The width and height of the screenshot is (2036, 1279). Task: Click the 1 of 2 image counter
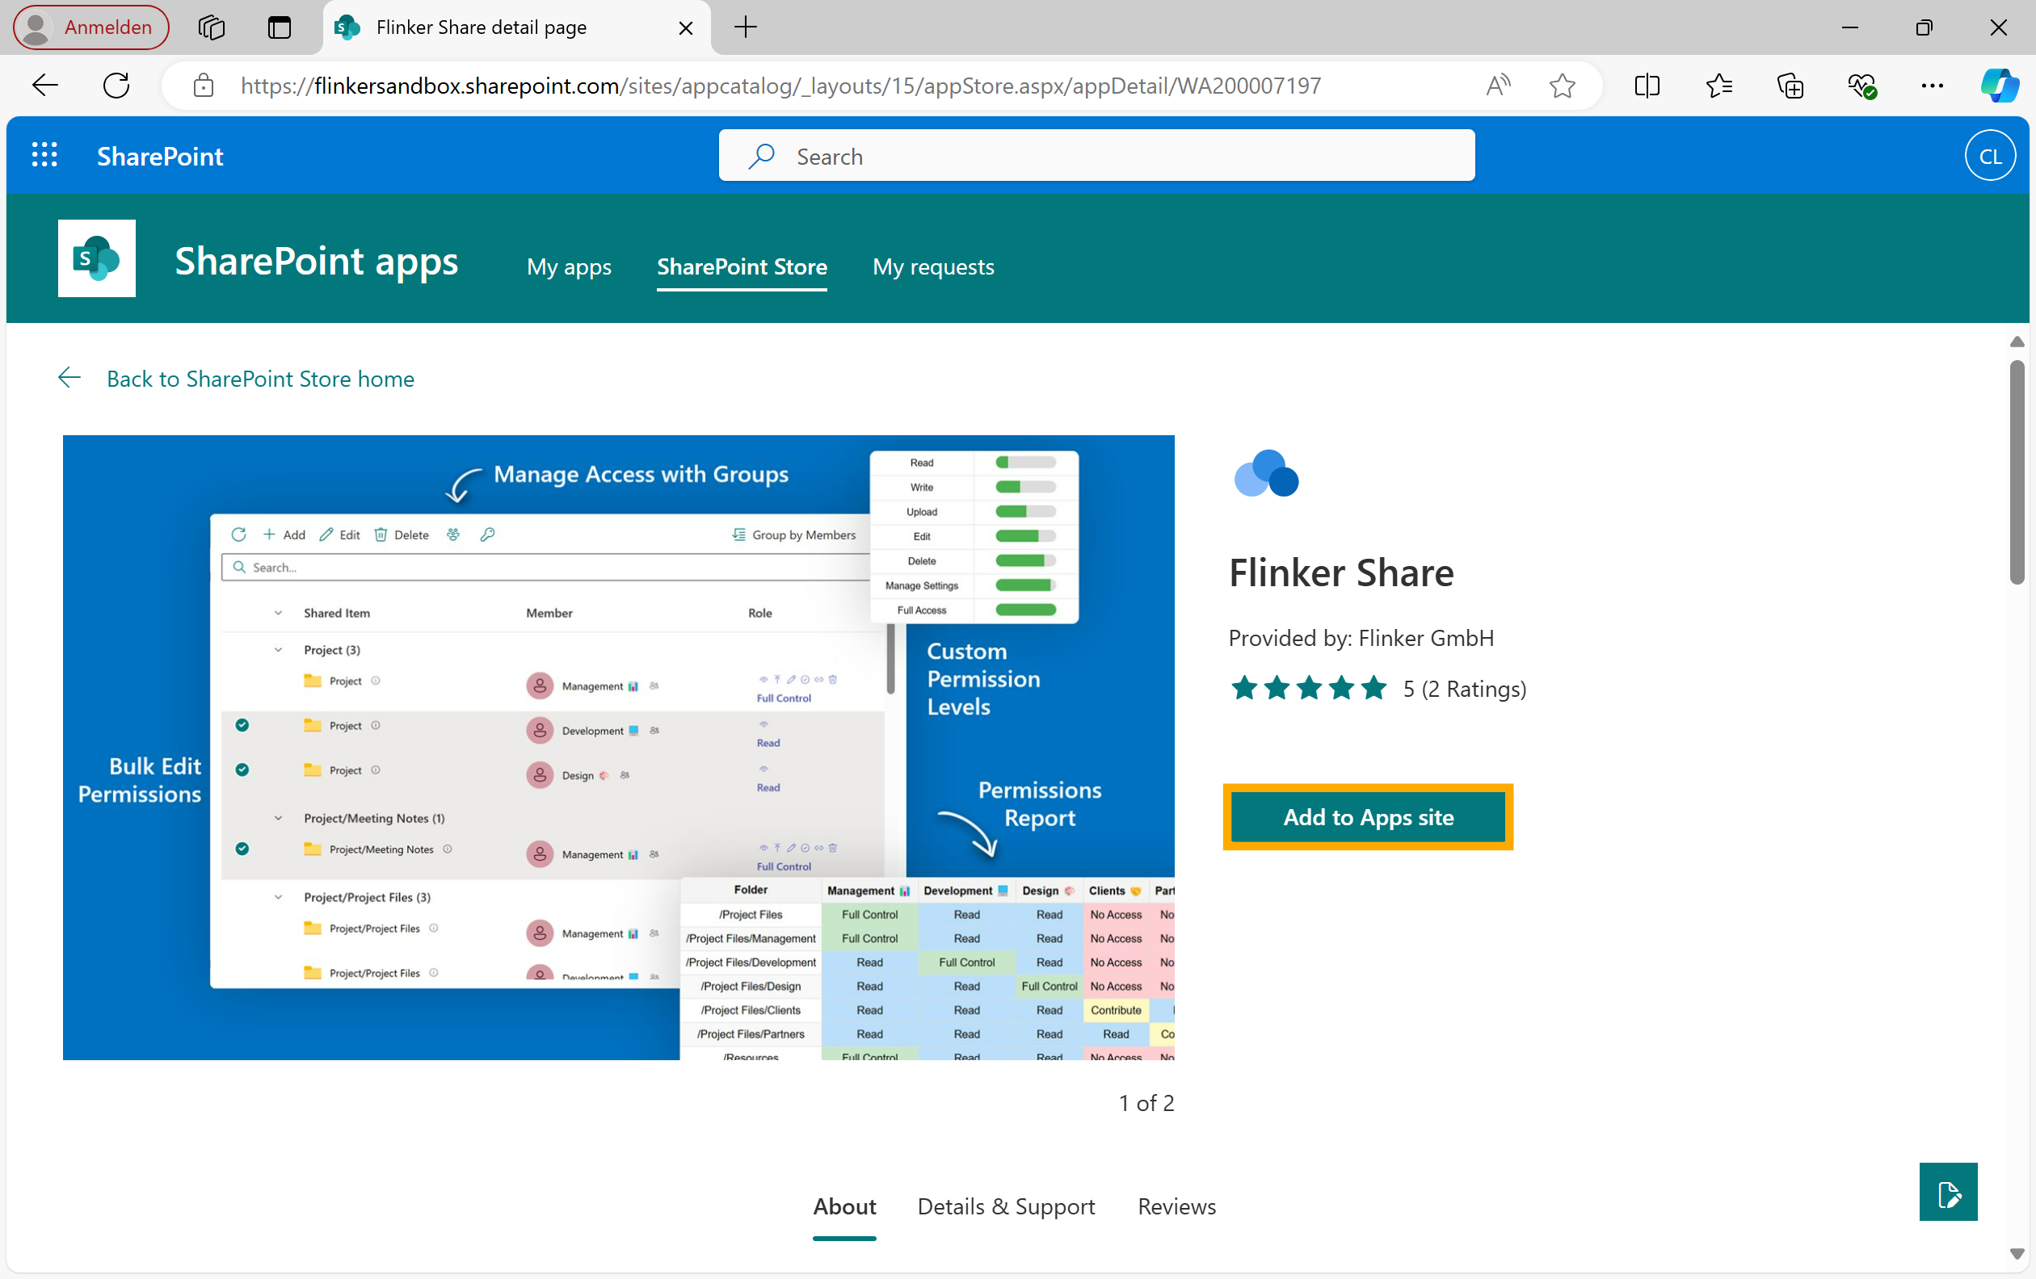coord(1146,1102)
